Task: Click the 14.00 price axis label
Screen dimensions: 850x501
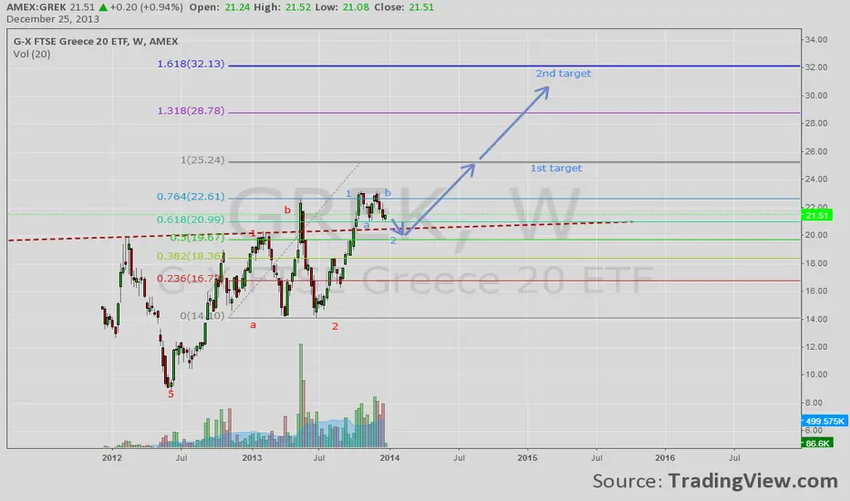Action: pyautogui.click(x=816, y=319)
